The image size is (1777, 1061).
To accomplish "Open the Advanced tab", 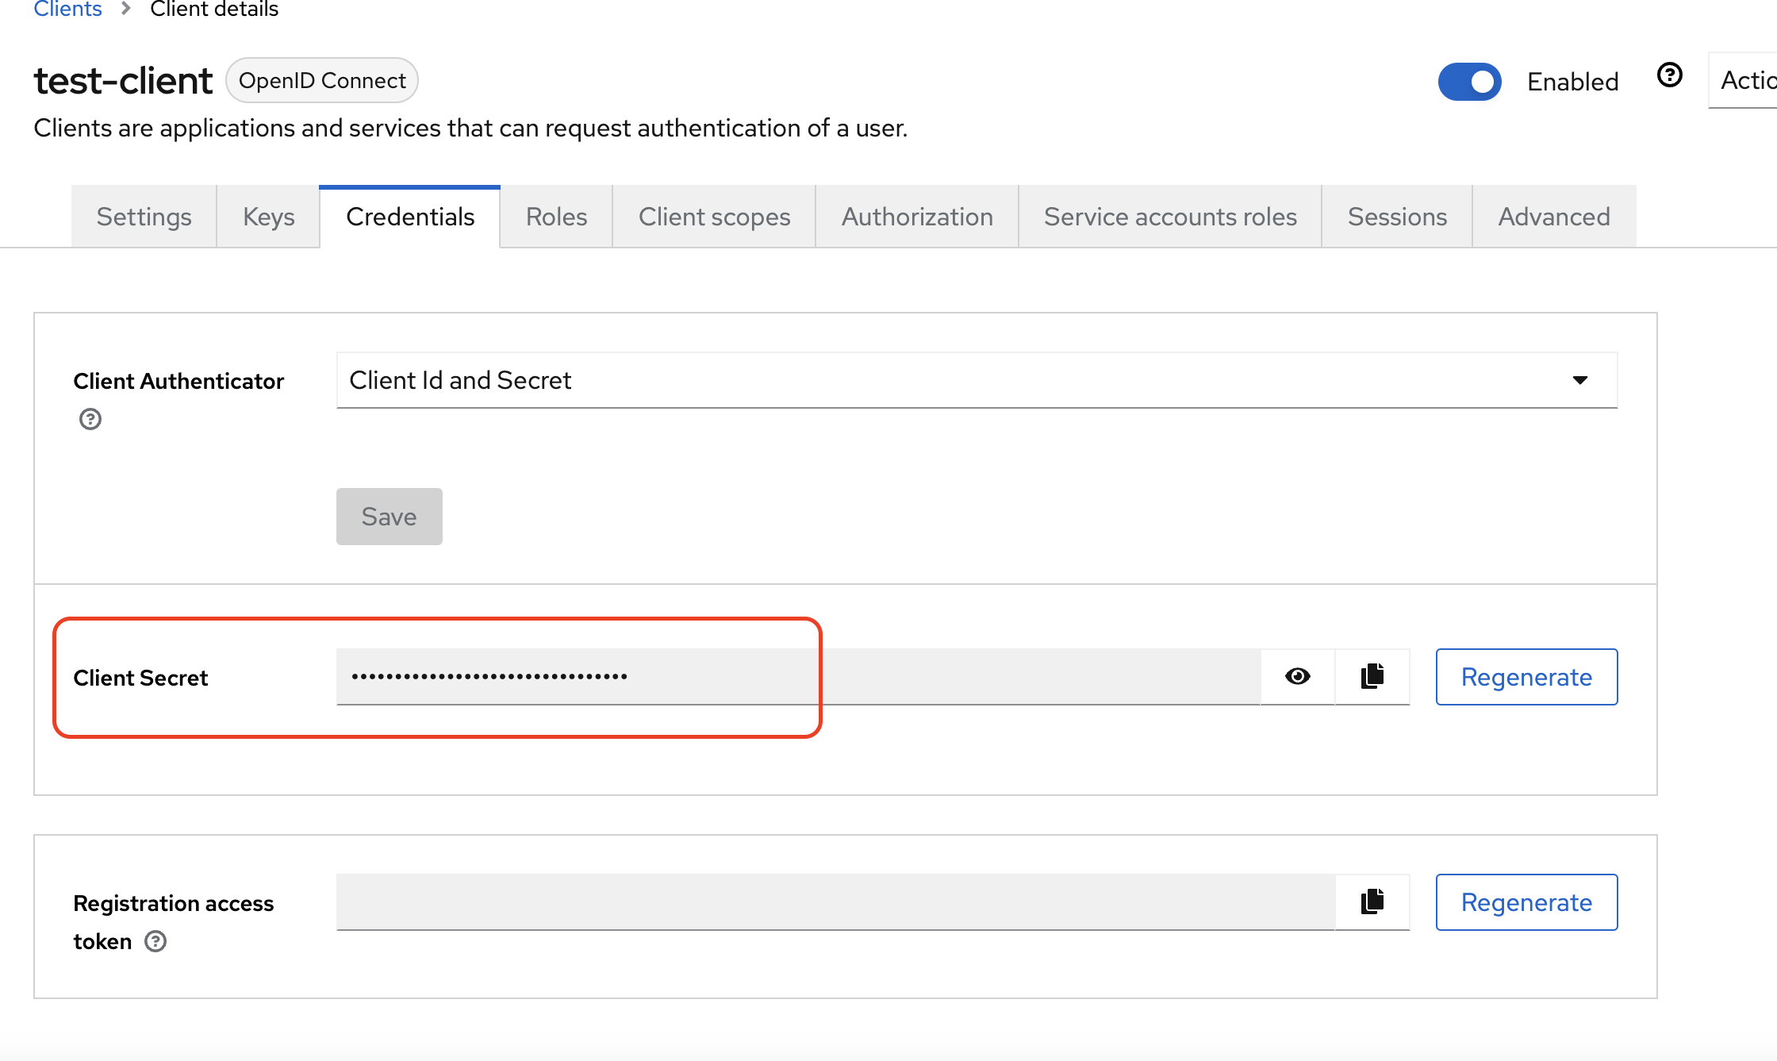I will pyautogui.click(x=1553, y=216).
